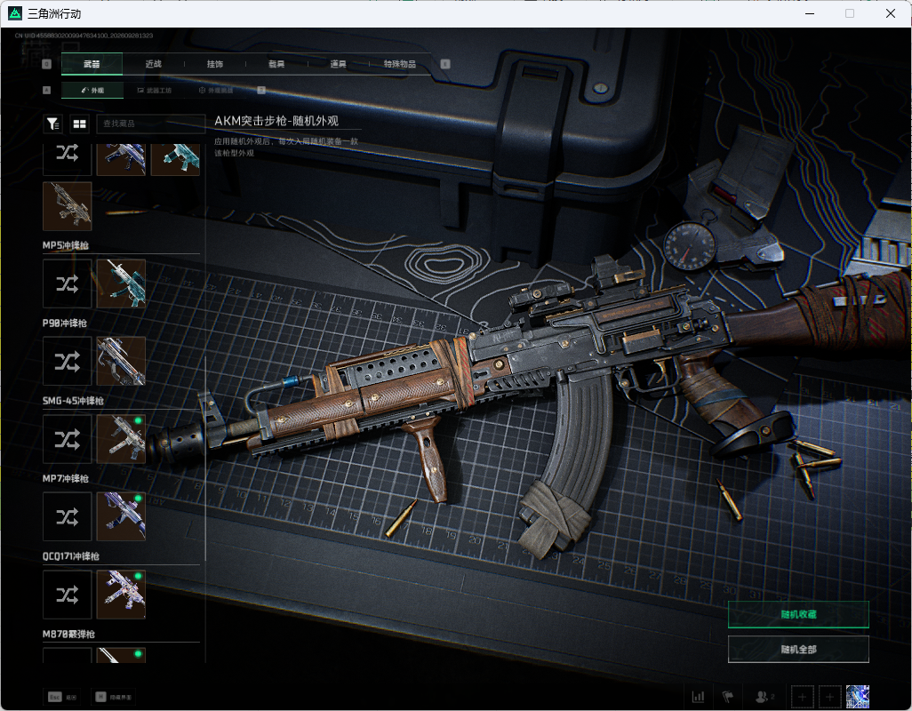Toggle random skin for SMG-45冲锋枪
The height and width of the screenshot is (711, 912).
pos(68,439)
